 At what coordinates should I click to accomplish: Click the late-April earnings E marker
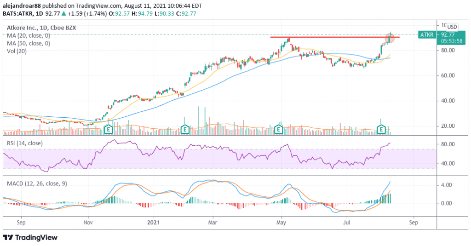(x=279, y=130)
